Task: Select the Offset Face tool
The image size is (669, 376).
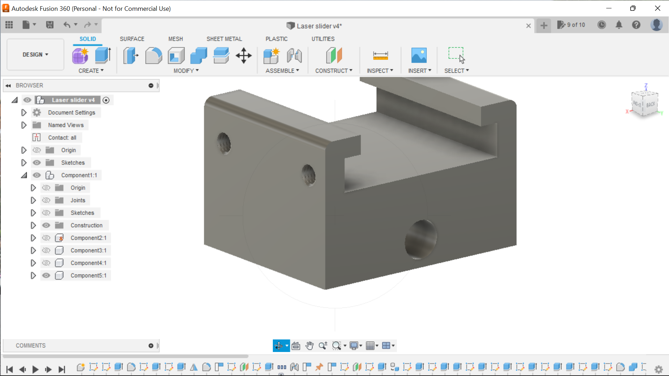Action: [221, 56]
